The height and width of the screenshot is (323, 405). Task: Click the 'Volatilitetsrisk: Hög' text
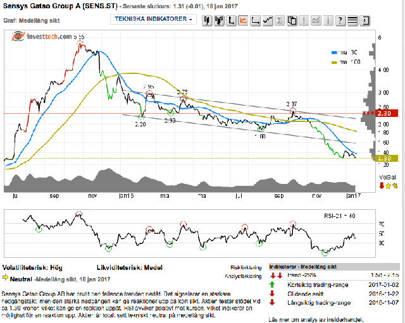[x=32, y=267]
